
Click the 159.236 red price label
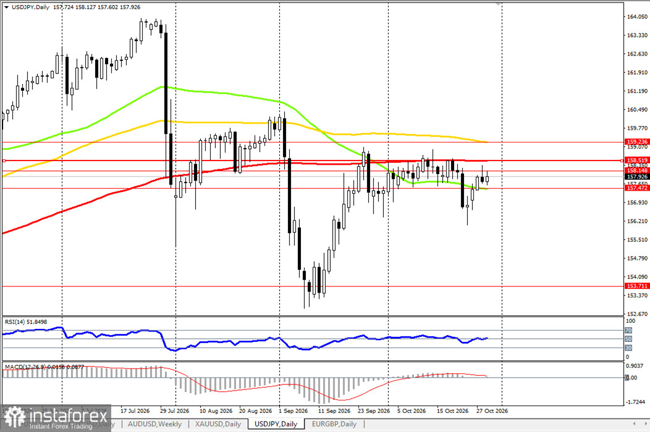[637, 142]
